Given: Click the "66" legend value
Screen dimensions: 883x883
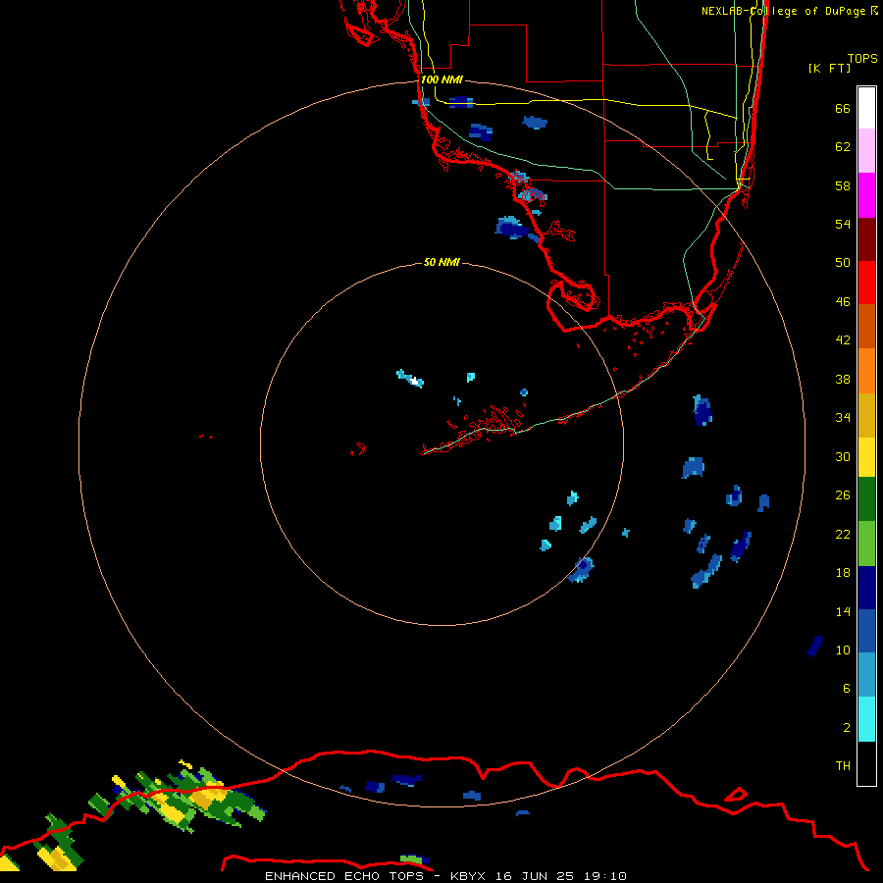Looking at the screenshot, I should point(843,108).
